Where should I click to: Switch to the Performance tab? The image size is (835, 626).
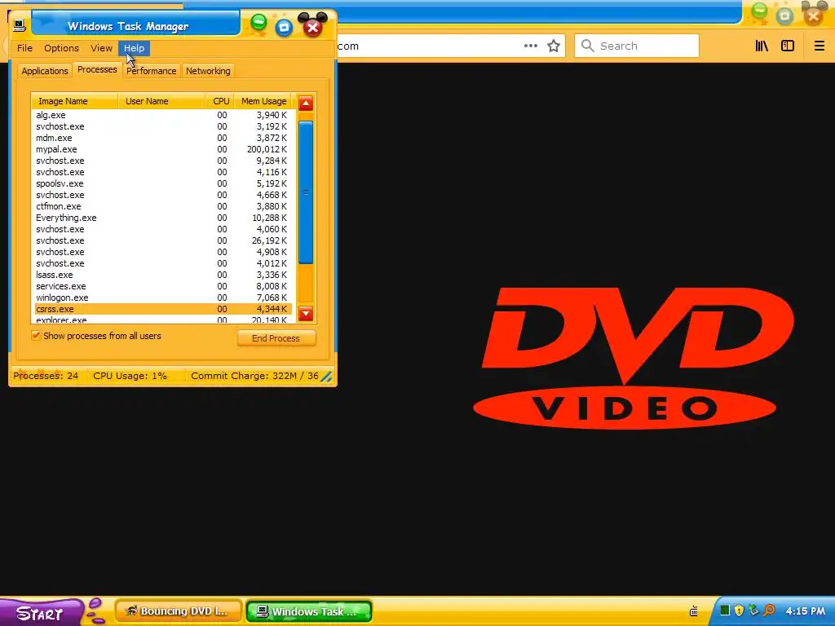(151, 71)
